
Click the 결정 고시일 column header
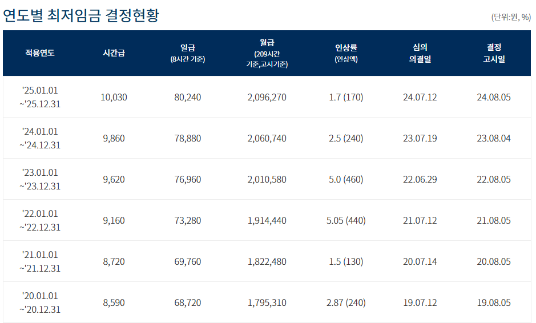point(494,53)
